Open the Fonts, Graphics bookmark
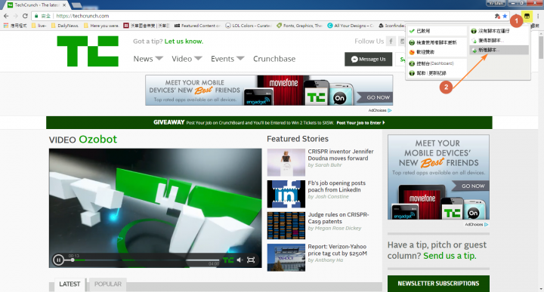The width and height of the screenshot is (544, 292). coord(299,26)
